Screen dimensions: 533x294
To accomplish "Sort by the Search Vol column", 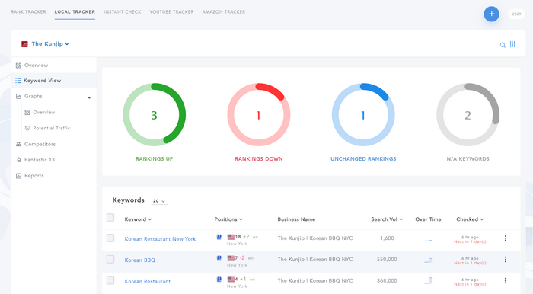I will [387, 219].
